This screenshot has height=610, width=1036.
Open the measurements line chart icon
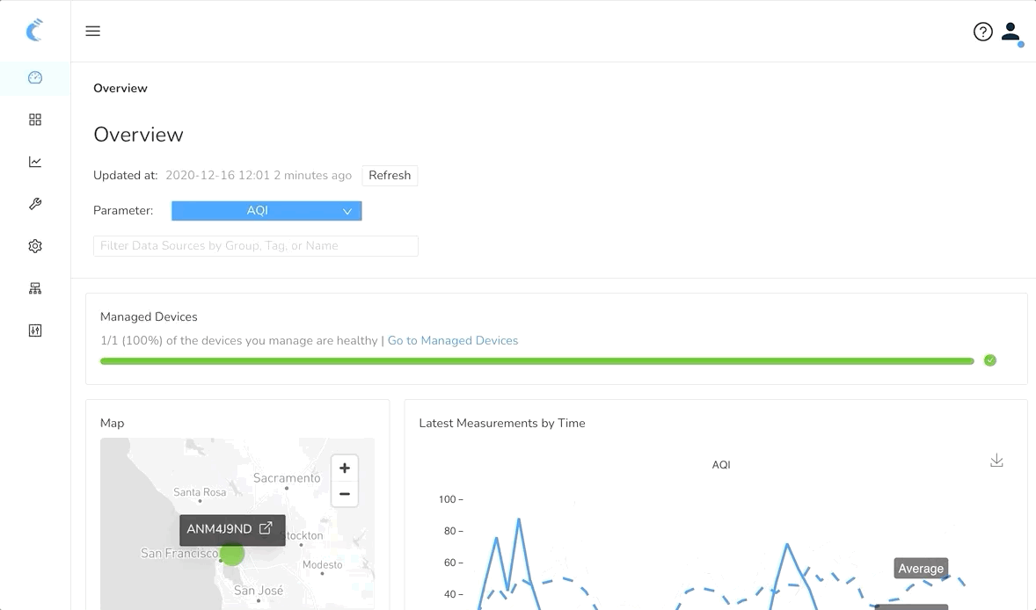tap(34, 162)
